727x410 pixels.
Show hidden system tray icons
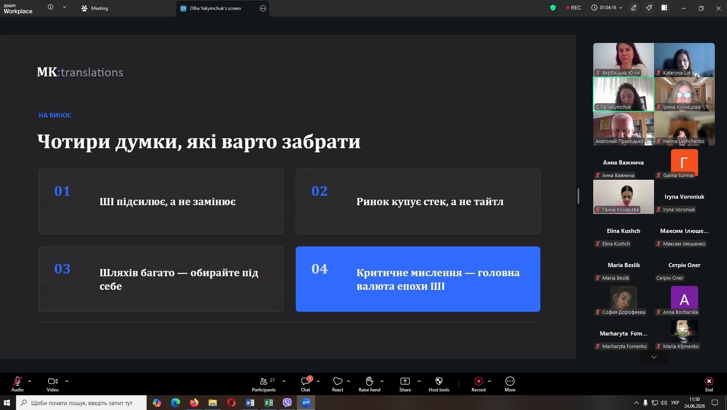636,403
